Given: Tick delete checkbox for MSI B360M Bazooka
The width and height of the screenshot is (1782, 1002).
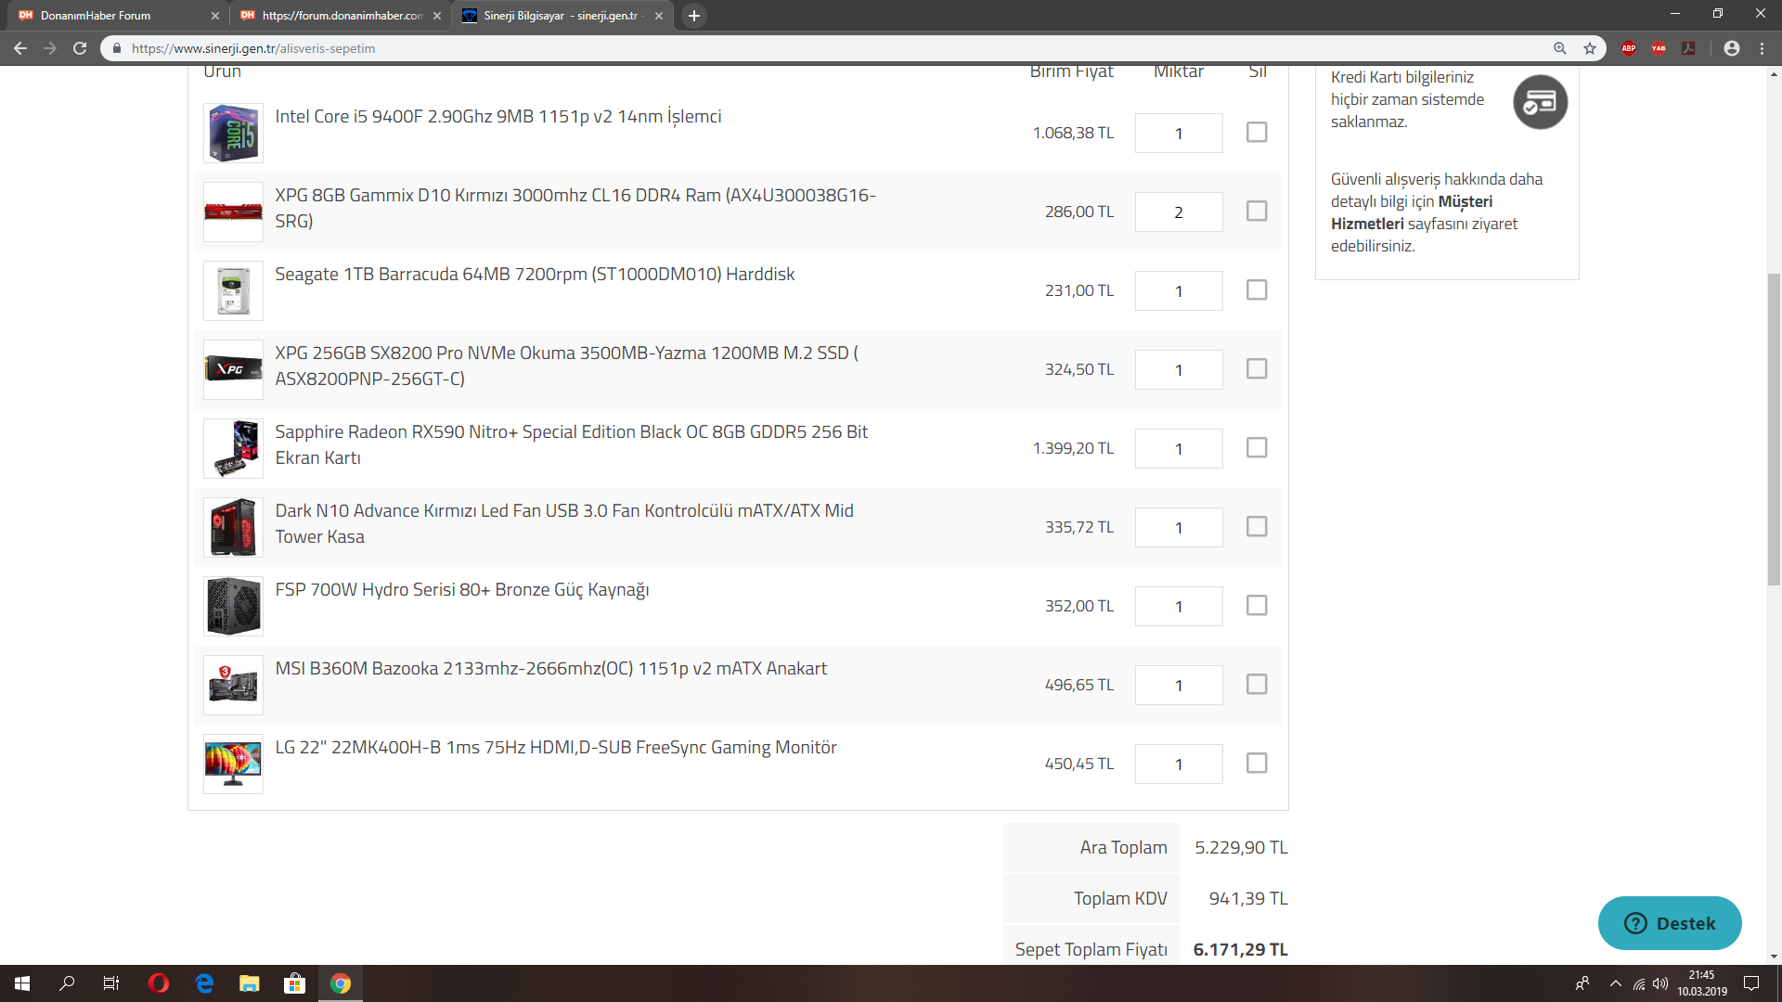Looking at the screenshot, I should point(1257,685).
